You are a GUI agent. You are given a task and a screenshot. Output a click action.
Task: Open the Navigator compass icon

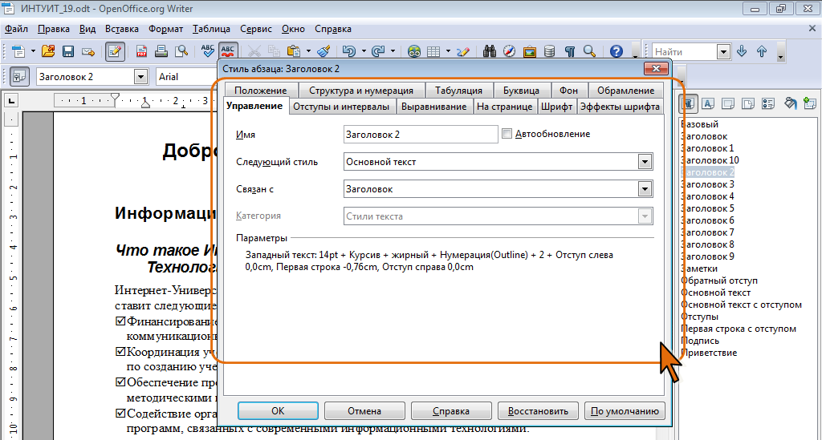pyautogui.click(x=510, y=51)
